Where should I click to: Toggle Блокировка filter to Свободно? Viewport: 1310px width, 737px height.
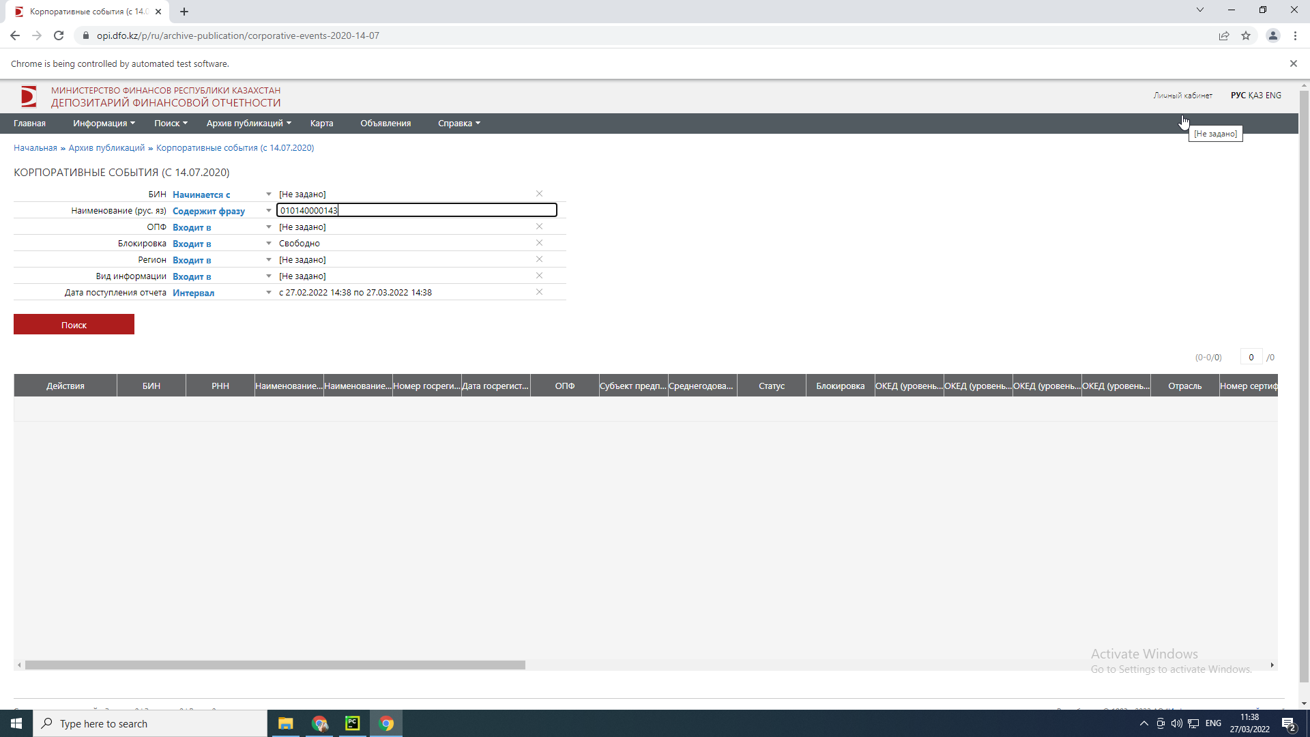[300, 243]
